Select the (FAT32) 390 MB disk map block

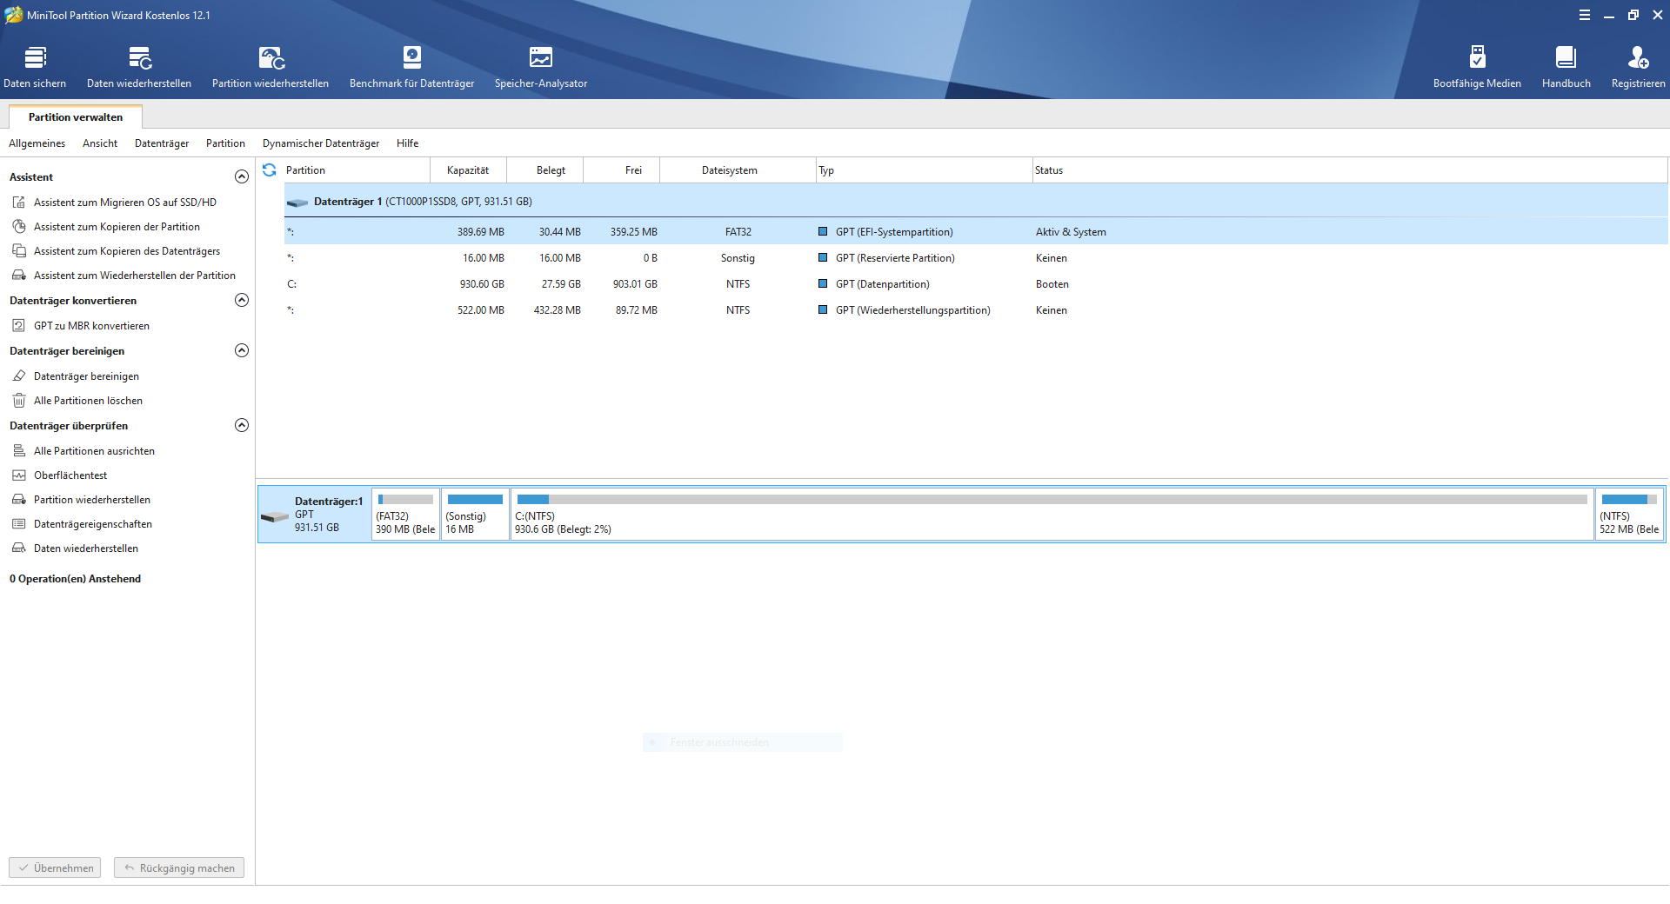(x=405, y=514)
